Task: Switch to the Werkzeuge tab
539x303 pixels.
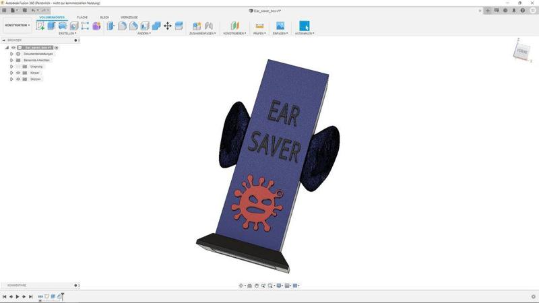Action: click(x=129, y=18)
